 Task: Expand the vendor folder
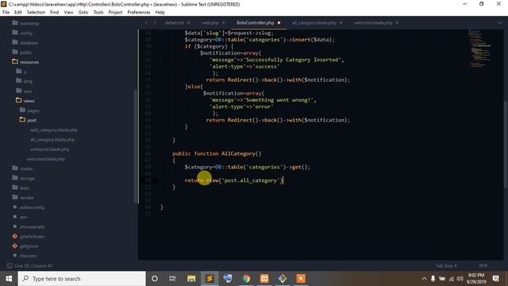(23, 198)
